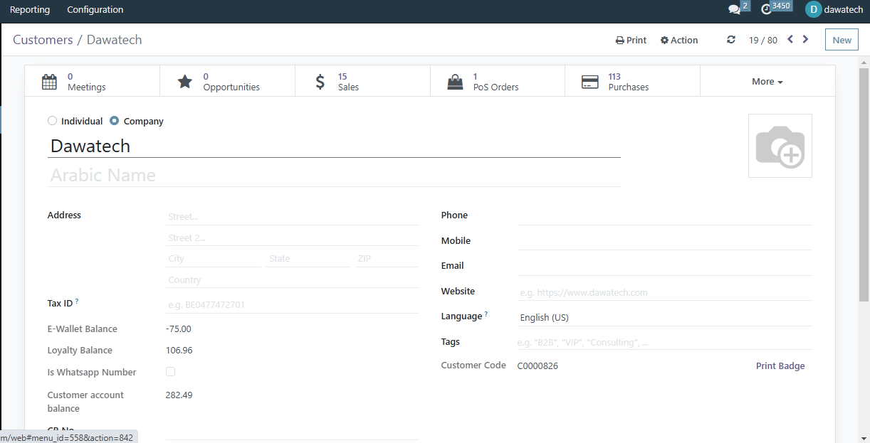Viewport: 870px width, 443px height.
Task: Toggle the Is Whatsapp Number checkbox
Action: [170, 372]
